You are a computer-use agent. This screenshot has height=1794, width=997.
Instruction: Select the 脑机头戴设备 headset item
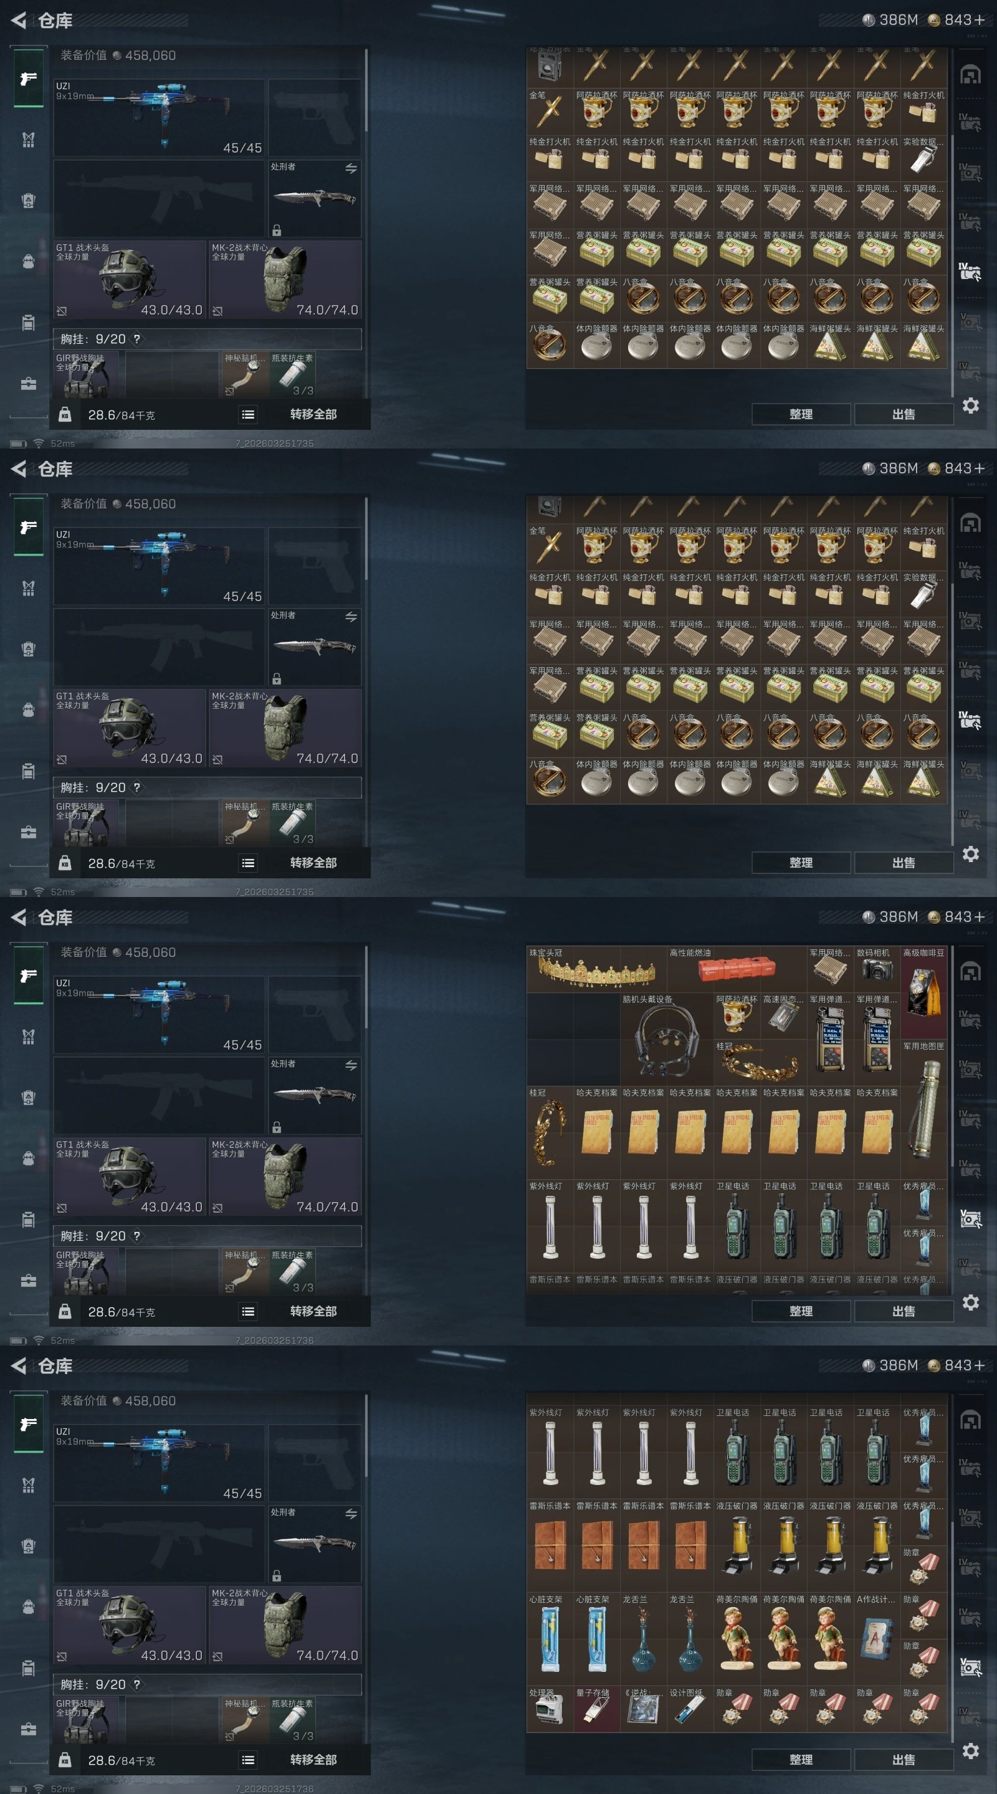pyautogui.click(x=667, y=1039)
